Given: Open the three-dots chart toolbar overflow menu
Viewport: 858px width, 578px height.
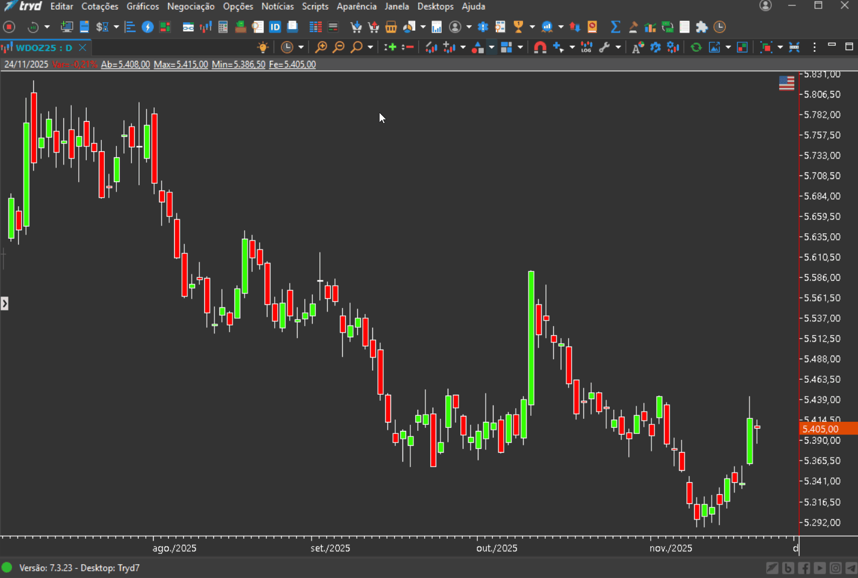Looking at the screenshot, I should coord(815,47).
